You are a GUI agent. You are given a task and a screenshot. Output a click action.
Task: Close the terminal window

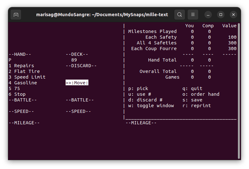click(x=233, y=15)
